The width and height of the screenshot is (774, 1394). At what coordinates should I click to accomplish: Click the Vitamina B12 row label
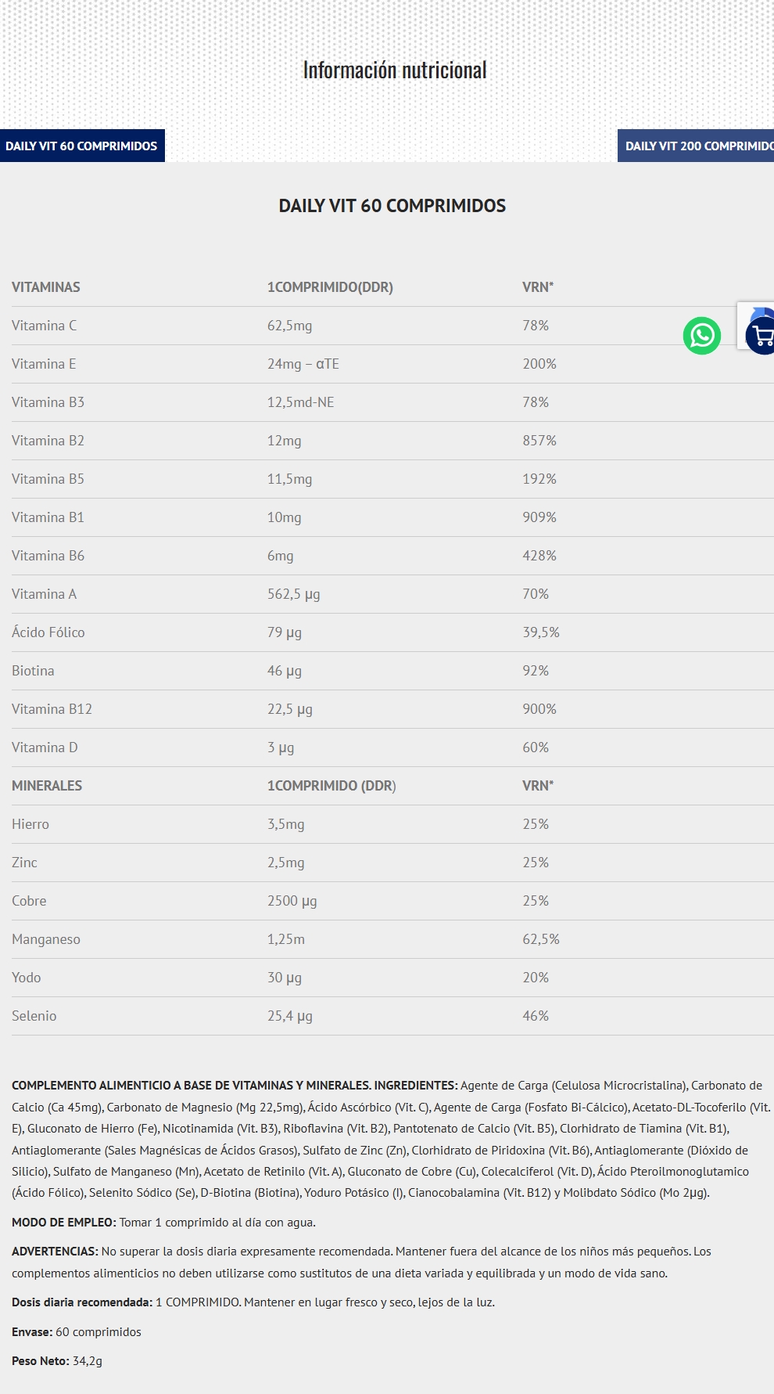52,709
